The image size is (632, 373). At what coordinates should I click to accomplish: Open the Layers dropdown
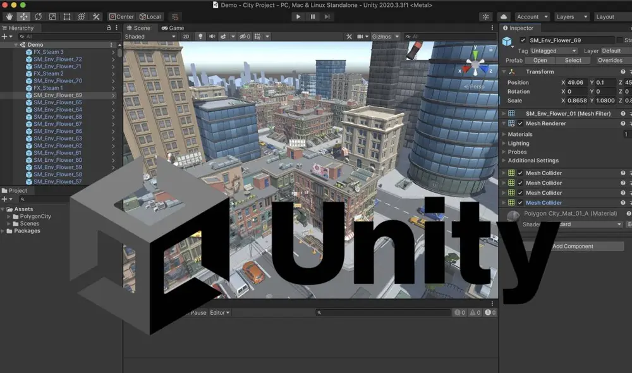click(571, 16)
